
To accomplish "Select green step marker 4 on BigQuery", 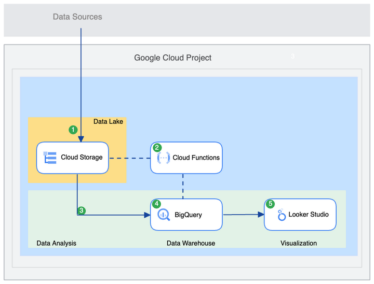I will 156,204.
